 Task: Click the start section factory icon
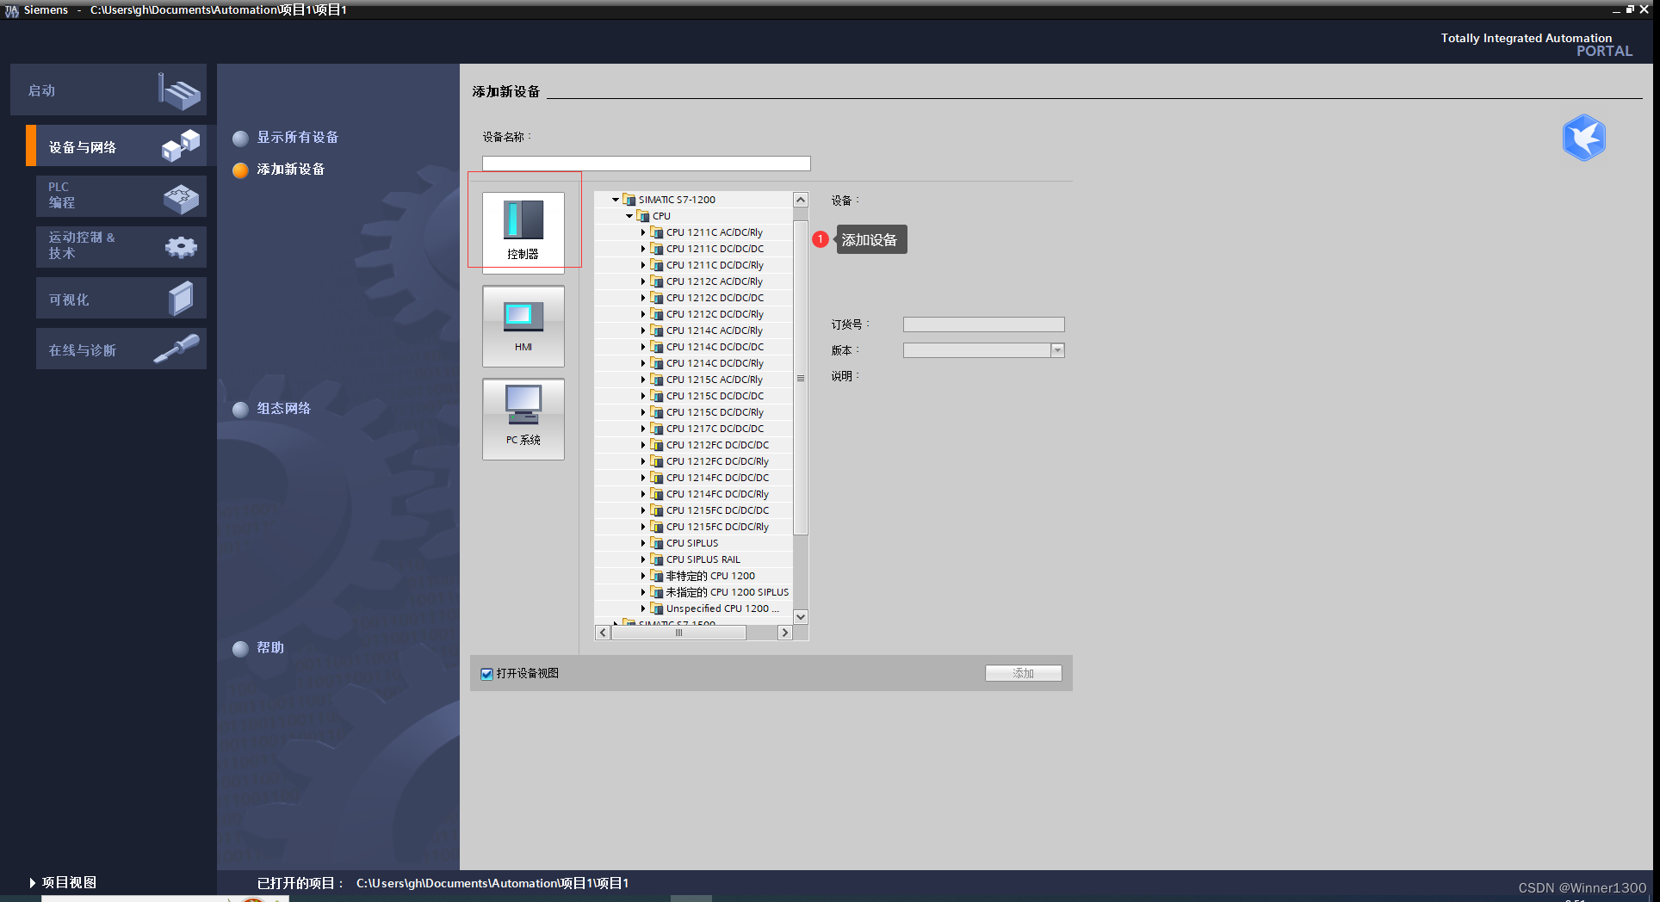[x=179, y=91]
